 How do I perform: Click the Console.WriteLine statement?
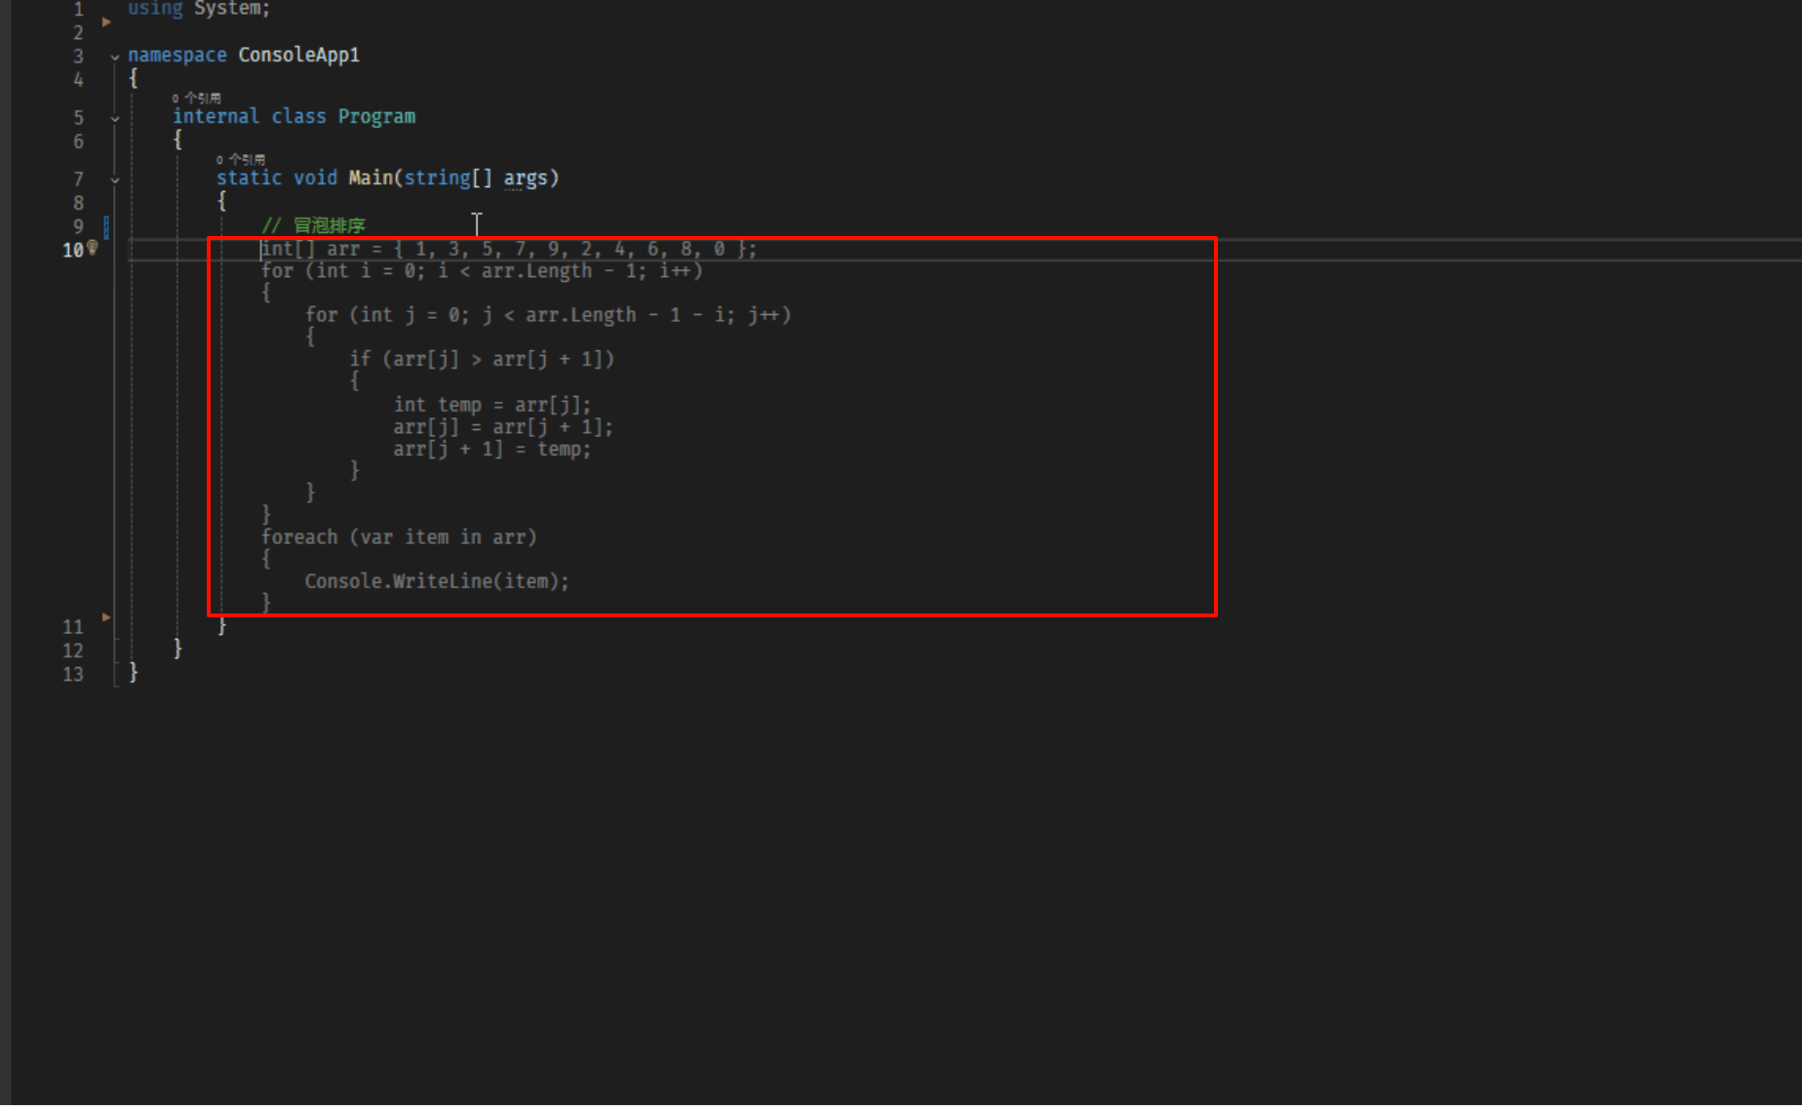[436, 580]
